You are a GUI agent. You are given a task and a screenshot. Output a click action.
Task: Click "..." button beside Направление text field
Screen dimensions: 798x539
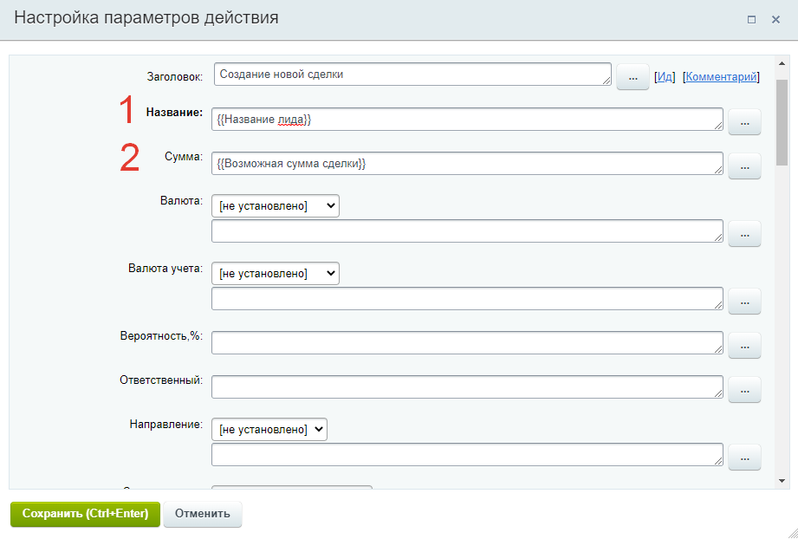tap(744, 457)
